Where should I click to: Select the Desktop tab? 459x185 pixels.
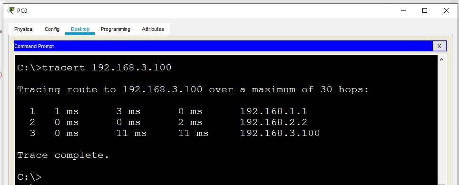(80, 29)
